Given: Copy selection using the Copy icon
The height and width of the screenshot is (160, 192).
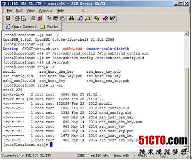Looking at the screenshot, I should (x=49, y=18).
